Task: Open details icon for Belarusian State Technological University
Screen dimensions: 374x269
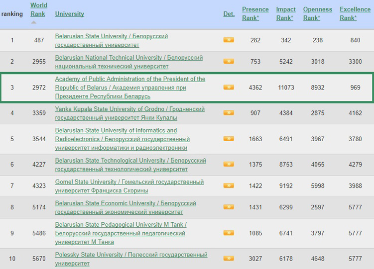Action: click(x=229, y=164)
